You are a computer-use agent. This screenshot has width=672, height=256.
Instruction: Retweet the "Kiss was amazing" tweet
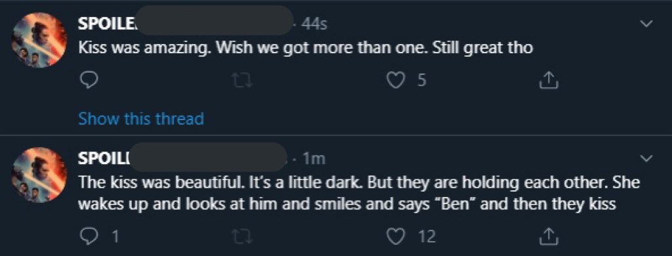[x=242, y=80]
